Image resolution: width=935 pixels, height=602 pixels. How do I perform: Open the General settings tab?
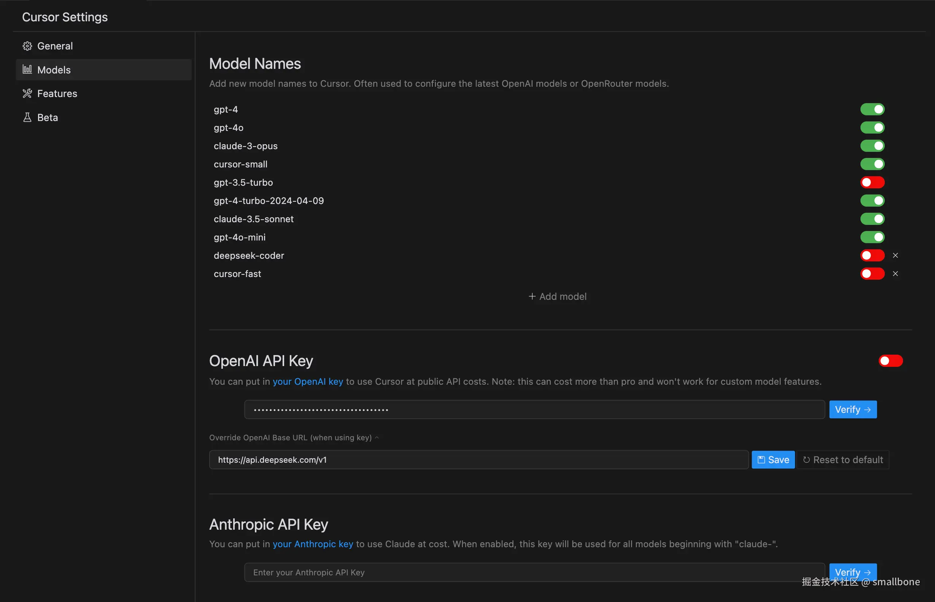pos(103,46)
